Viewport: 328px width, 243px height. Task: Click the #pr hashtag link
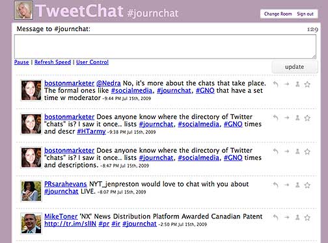point(104,224)
